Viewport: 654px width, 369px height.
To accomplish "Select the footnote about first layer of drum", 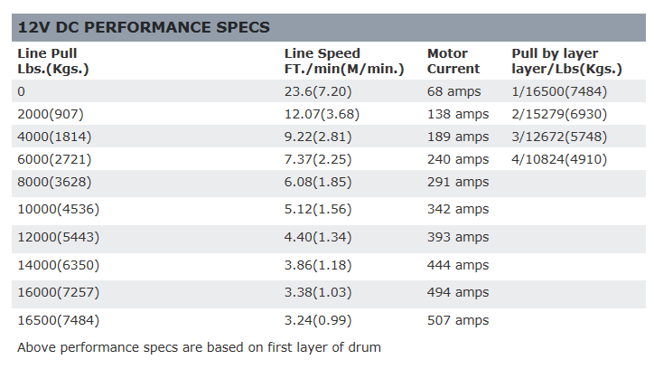I will [199, 347].
